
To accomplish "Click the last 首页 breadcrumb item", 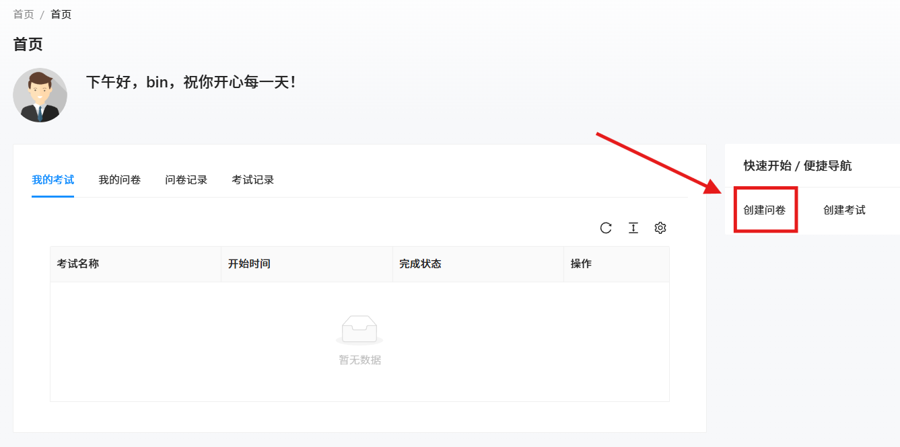I will 61,14.
